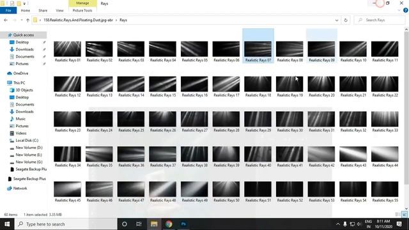Select Realistic Rays 13 thumbnail
409x230 pixels.
pos(99,84)
